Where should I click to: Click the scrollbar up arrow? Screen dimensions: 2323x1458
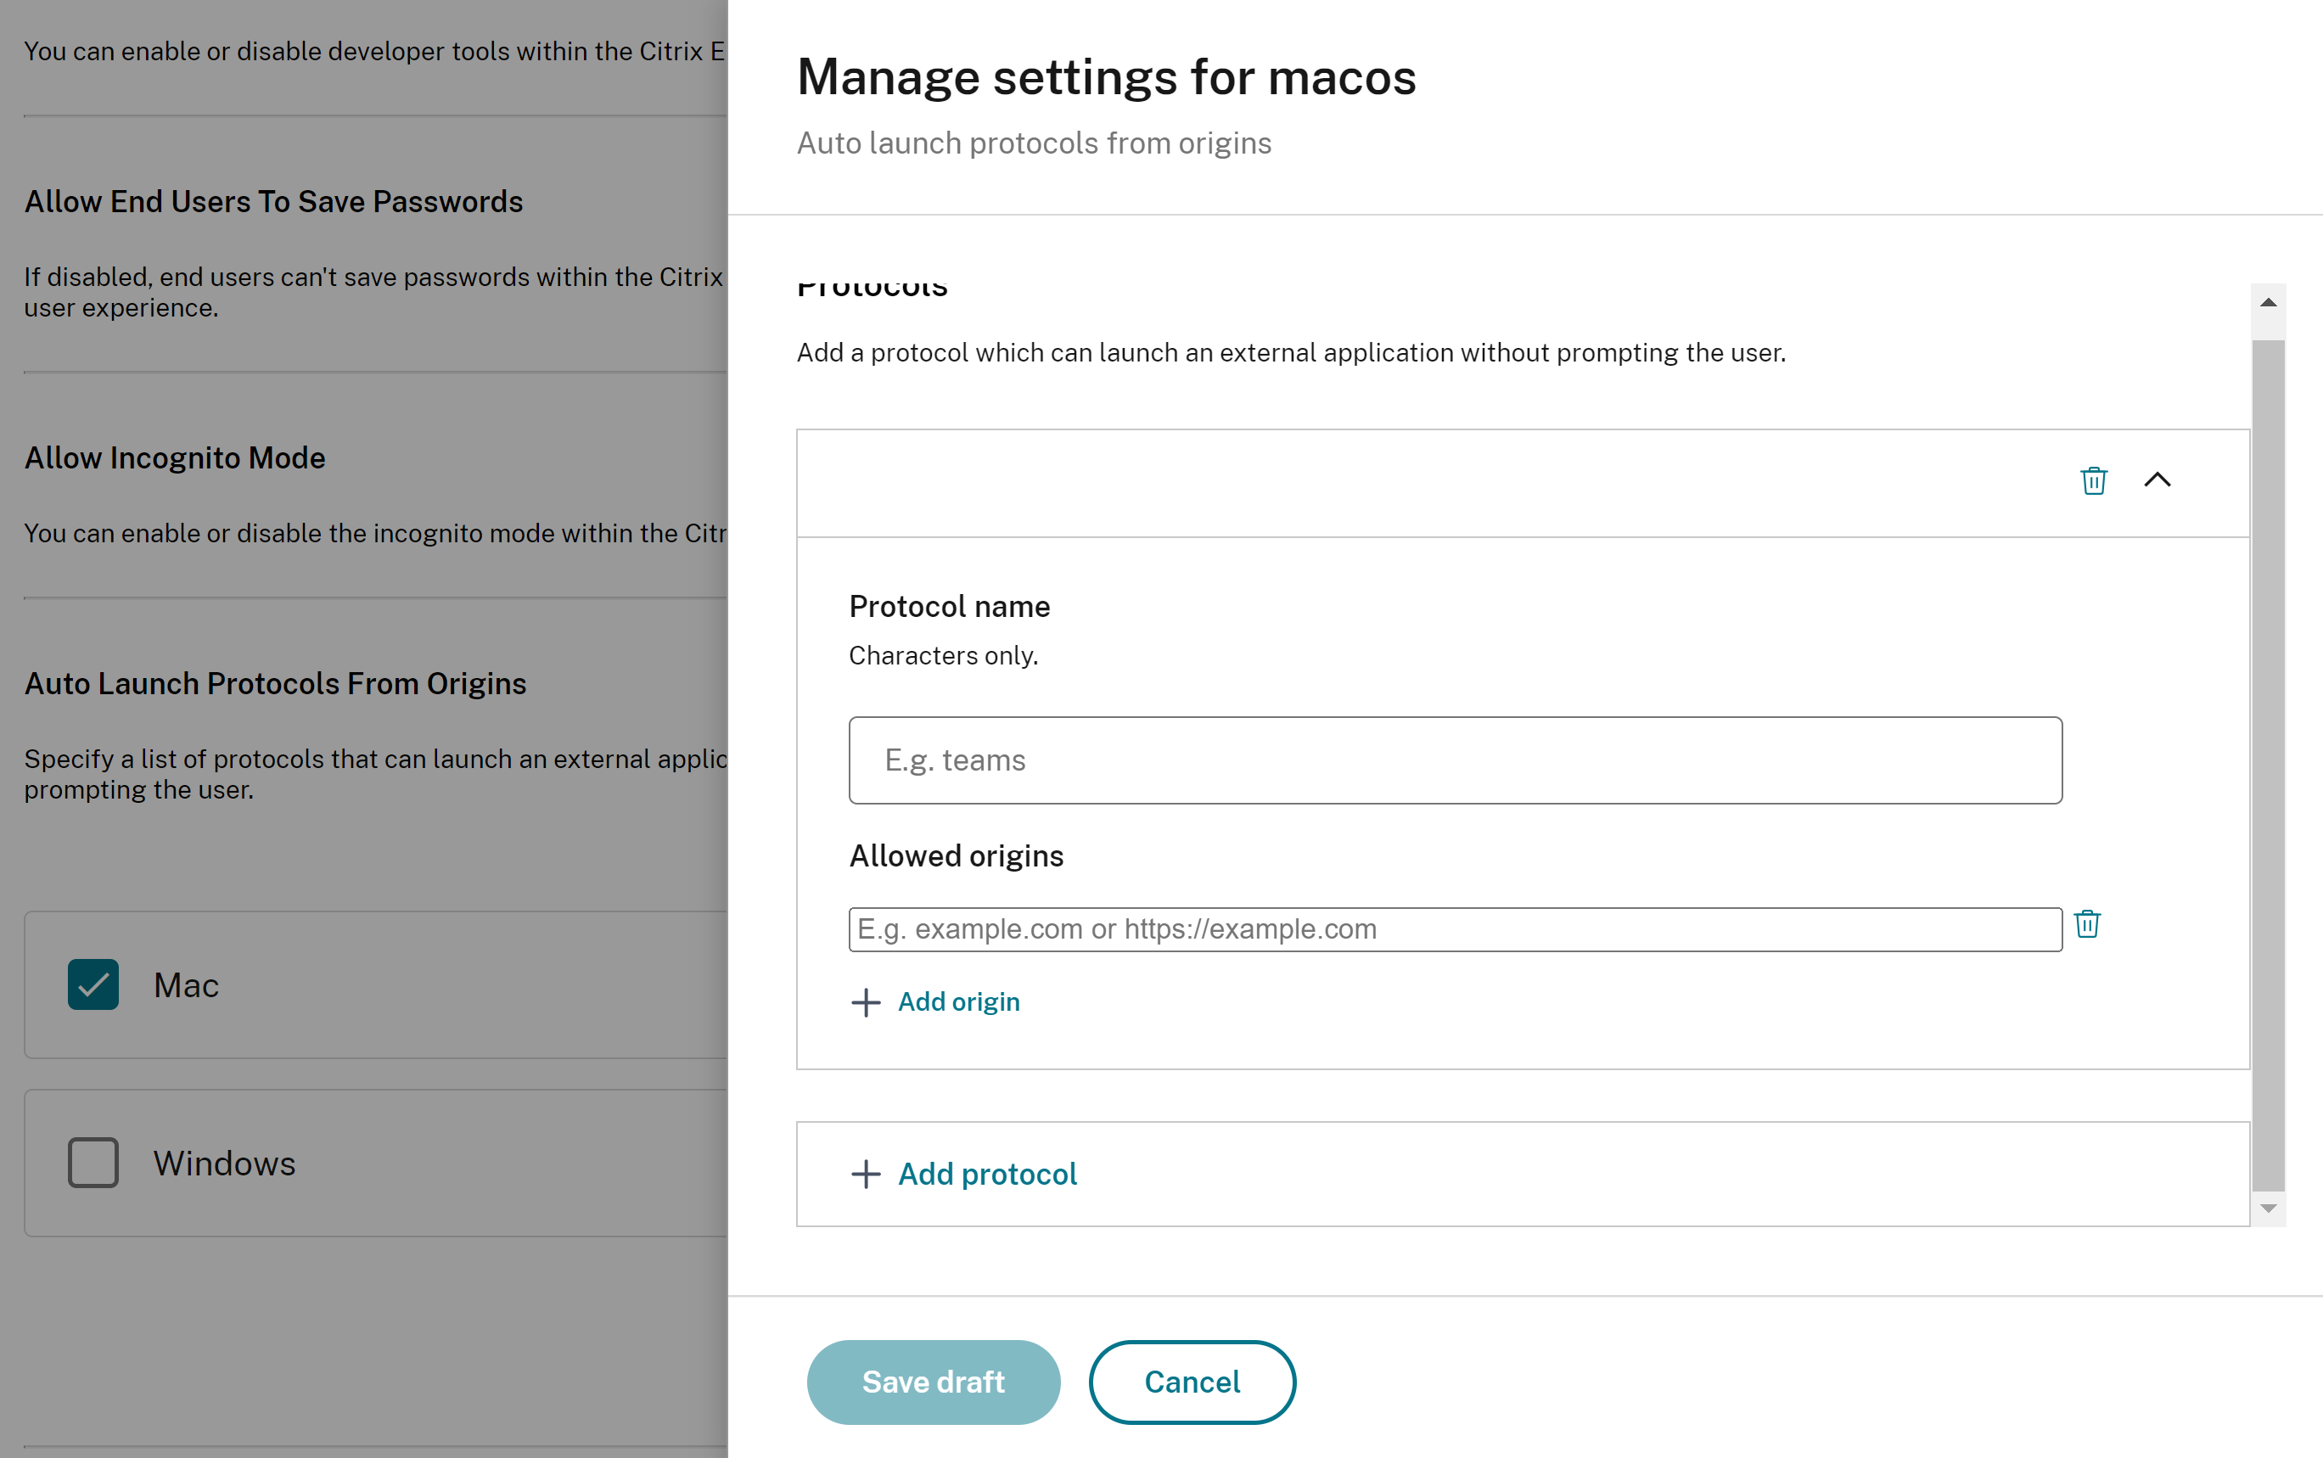click(2268, 303)
